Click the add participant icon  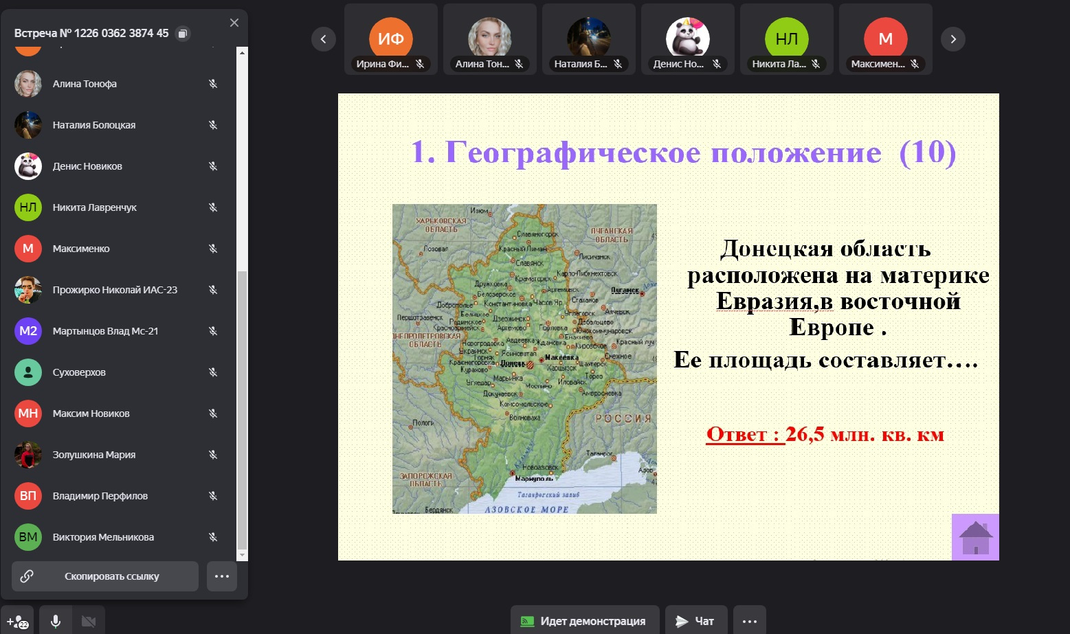tap(18, 621)
